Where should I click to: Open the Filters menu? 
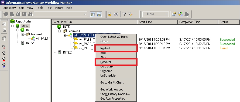(59, 8)
